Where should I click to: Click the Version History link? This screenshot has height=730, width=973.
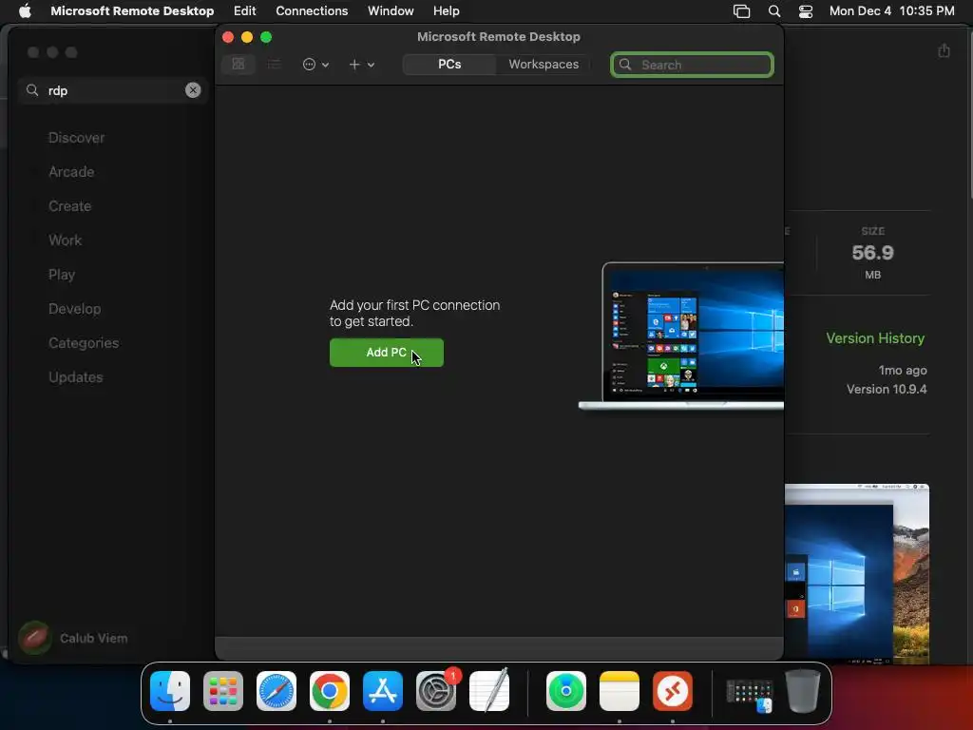click(x=875, y=338)
